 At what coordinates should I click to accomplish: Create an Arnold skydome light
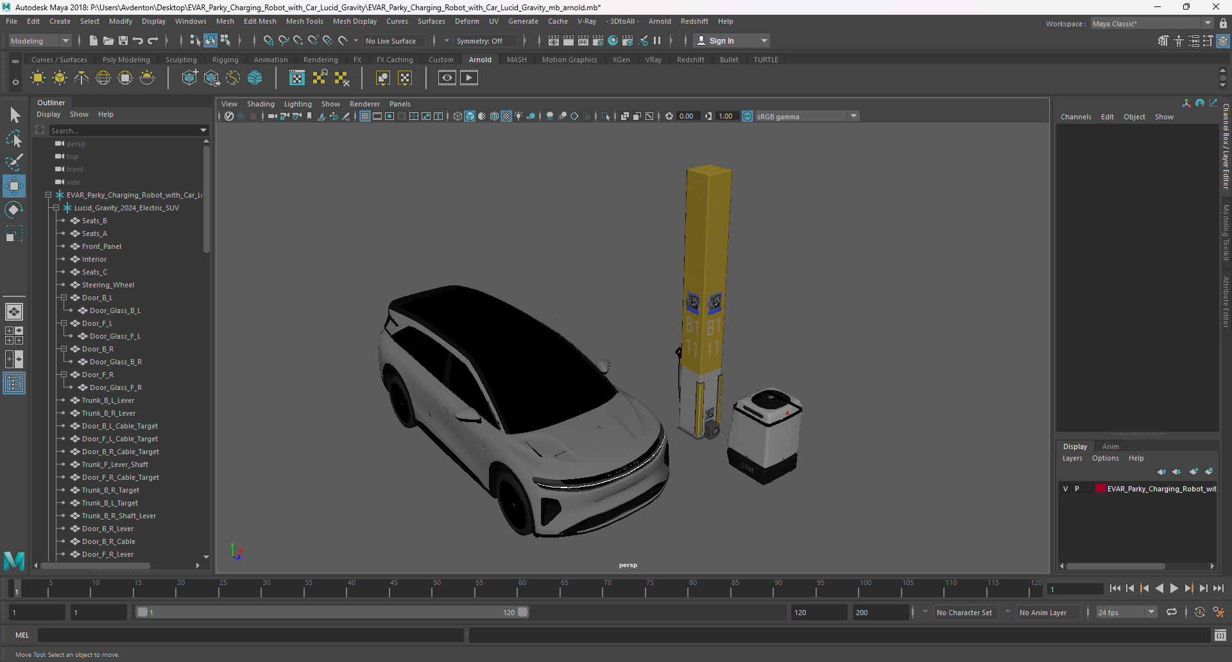(x=103, y=78)
